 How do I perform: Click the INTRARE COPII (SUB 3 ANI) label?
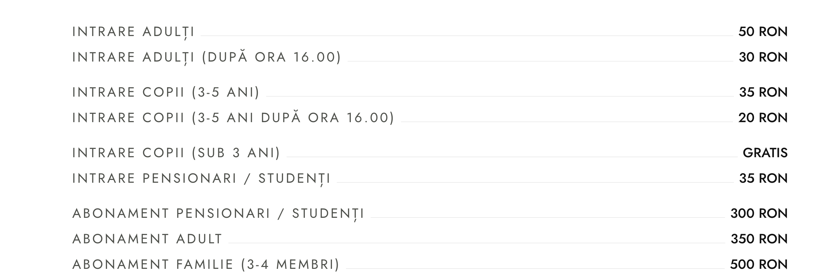(176, 153)
